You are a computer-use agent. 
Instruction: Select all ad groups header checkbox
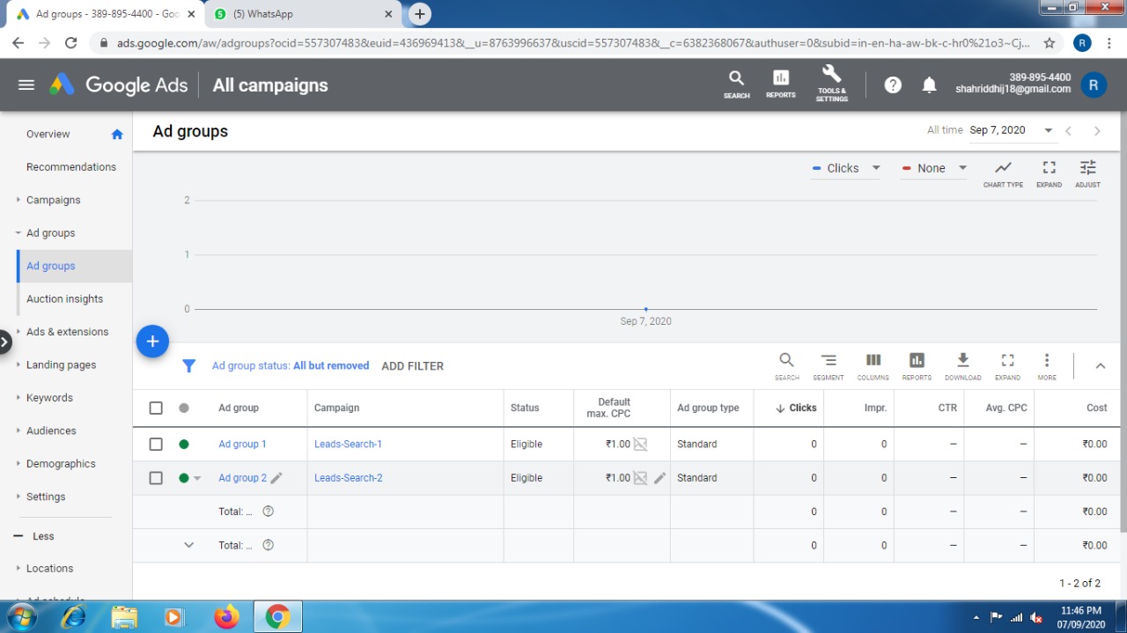[156, 408]
